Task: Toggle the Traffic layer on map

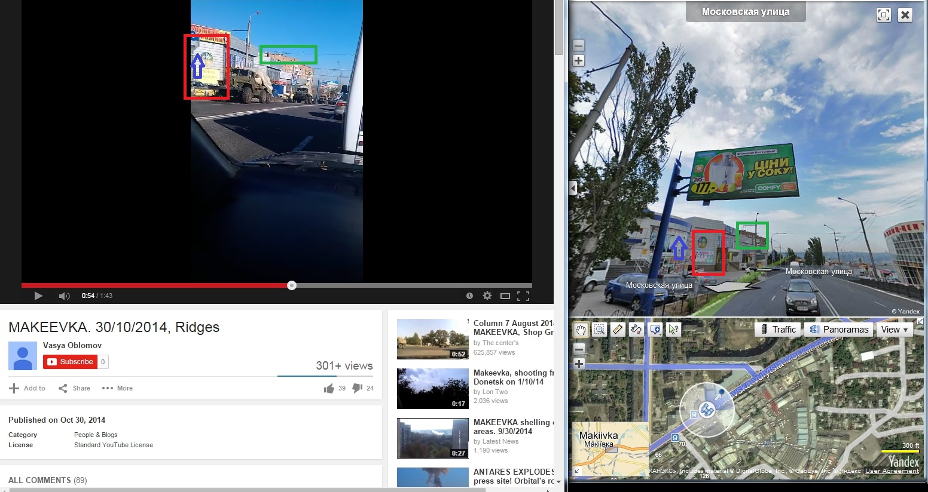Action: click(x=777, y=330)
